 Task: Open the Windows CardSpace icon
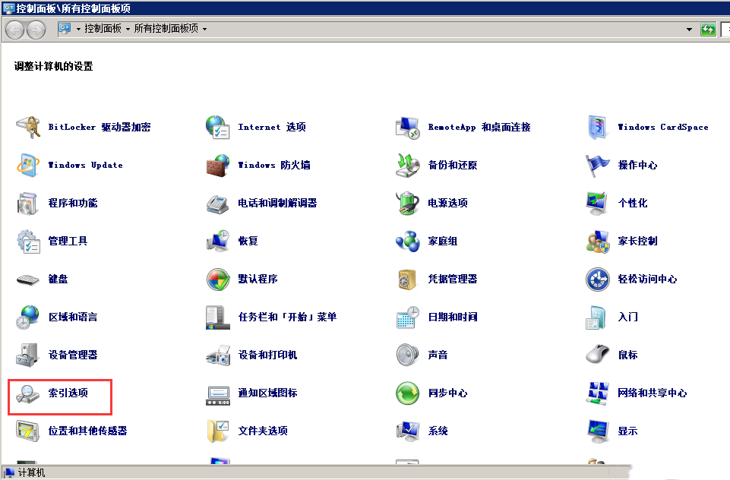coord(598,127)
